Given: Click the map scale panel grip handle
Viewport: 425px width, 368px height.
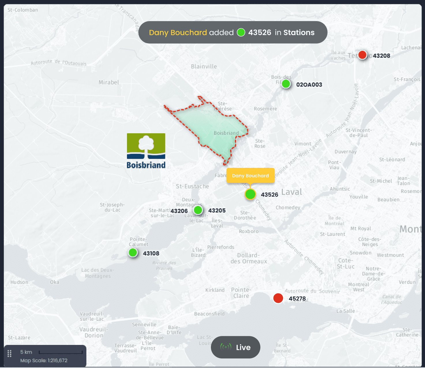Looking at the screenshot, I should pyautogui.click(x=10, y=353).
